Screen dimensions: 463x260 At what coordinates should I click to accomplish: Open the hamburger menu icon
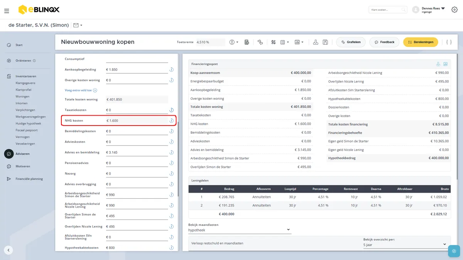coord(7,11)
